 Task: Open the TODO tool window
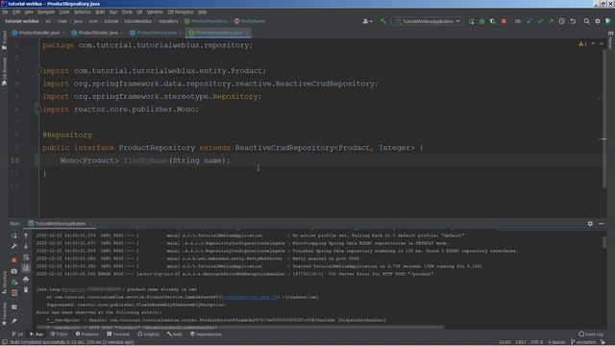click(x=59, y=334)
